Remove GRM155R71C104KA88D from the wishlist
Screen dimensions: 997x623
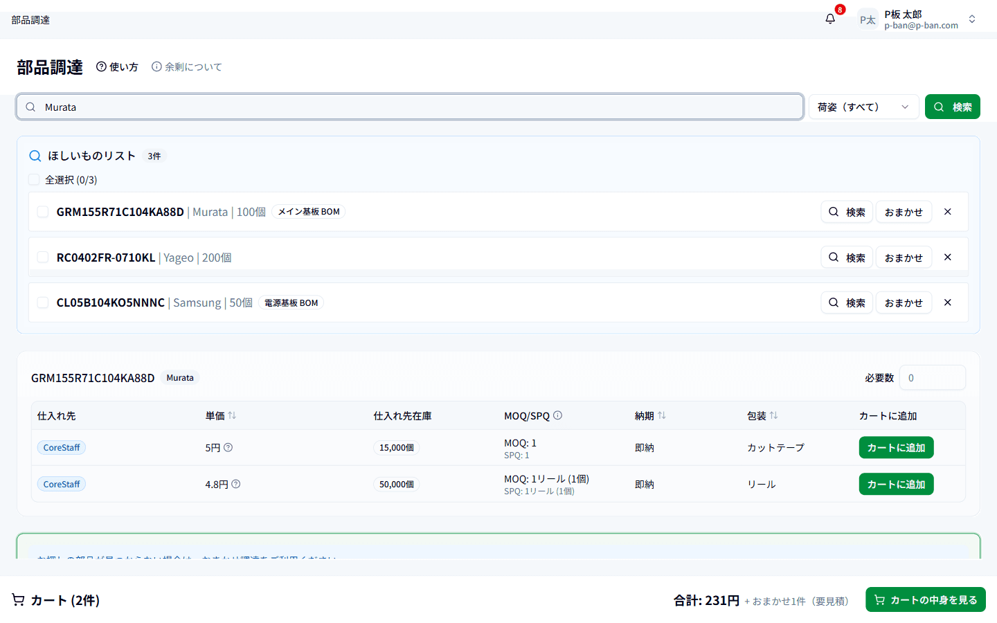coord(948,212)
